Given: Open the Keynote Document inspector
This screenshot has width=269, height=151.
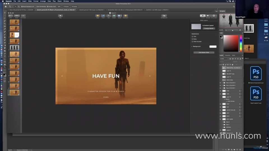Looking at the screenshot, I should [214, 16].
